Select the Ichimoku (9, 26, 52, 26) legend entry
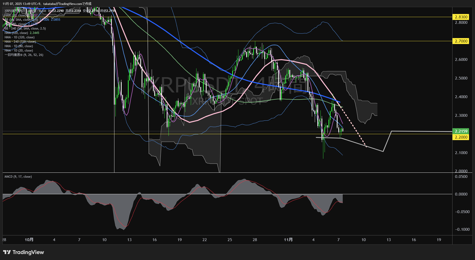The width and height of the screenshot is (475, 260). click(24, 55)
